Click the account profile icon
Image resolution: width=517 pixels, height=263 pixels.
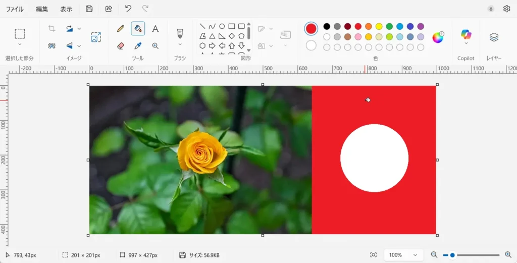point(491,9)
